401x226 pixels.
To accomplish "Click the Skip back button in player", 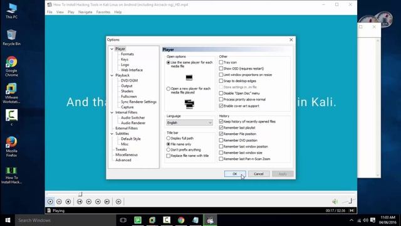I will click(x=80, y=202).
